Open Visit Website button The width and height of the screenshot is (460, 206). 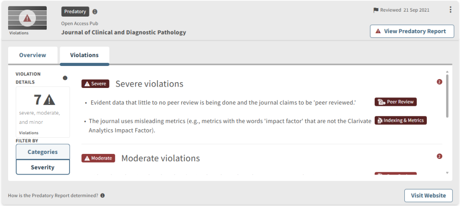pyautogui.click(x=428, y=195)
